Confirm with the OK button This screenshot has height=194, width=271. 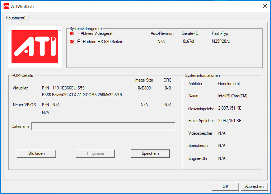point(225,186)
